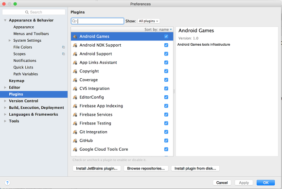Viewport: 282px width, 189px height.
Task: Expand the Version Control section
Action: point(5,101)
